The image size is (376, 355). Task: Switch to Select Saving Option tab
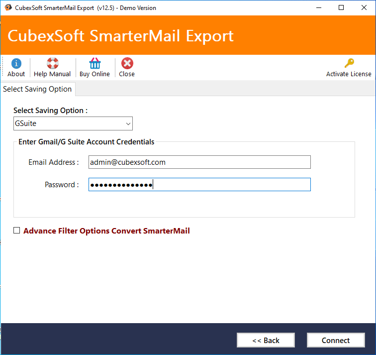(x=37, y=89)
